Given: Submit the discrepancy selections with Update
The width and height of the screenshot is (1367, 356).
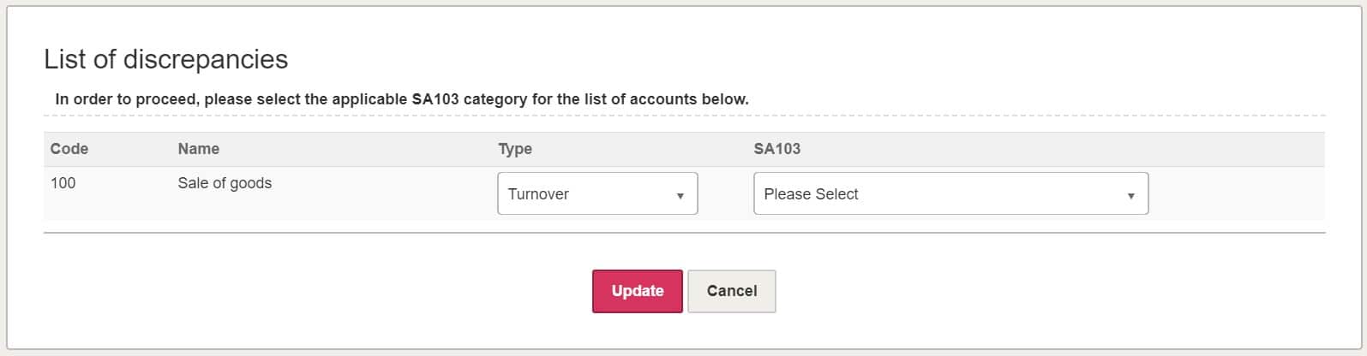Looking at the screenshot, I should [637, 291].
